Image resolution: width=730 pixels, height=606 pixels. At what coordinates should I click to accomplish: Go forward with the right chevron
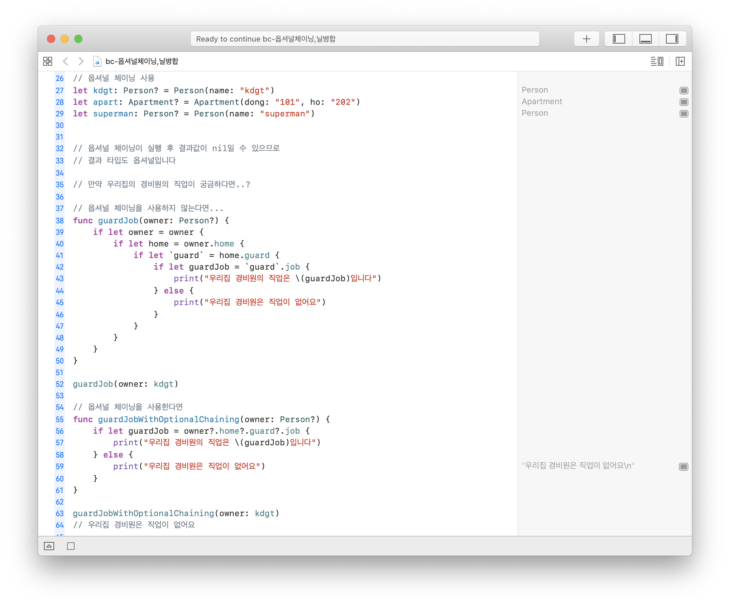click(81, 61)
